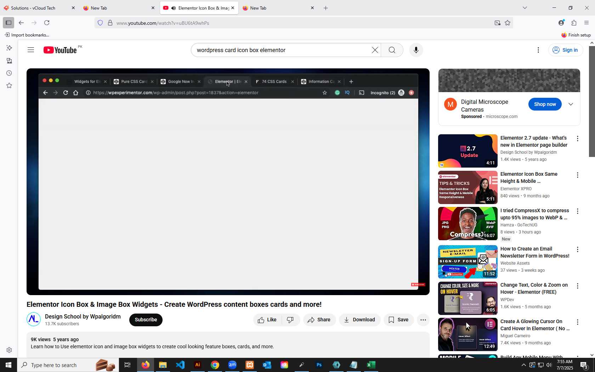Open How to Create an Email Newsletter title
The image size is (595, 372).
point(535,252)
